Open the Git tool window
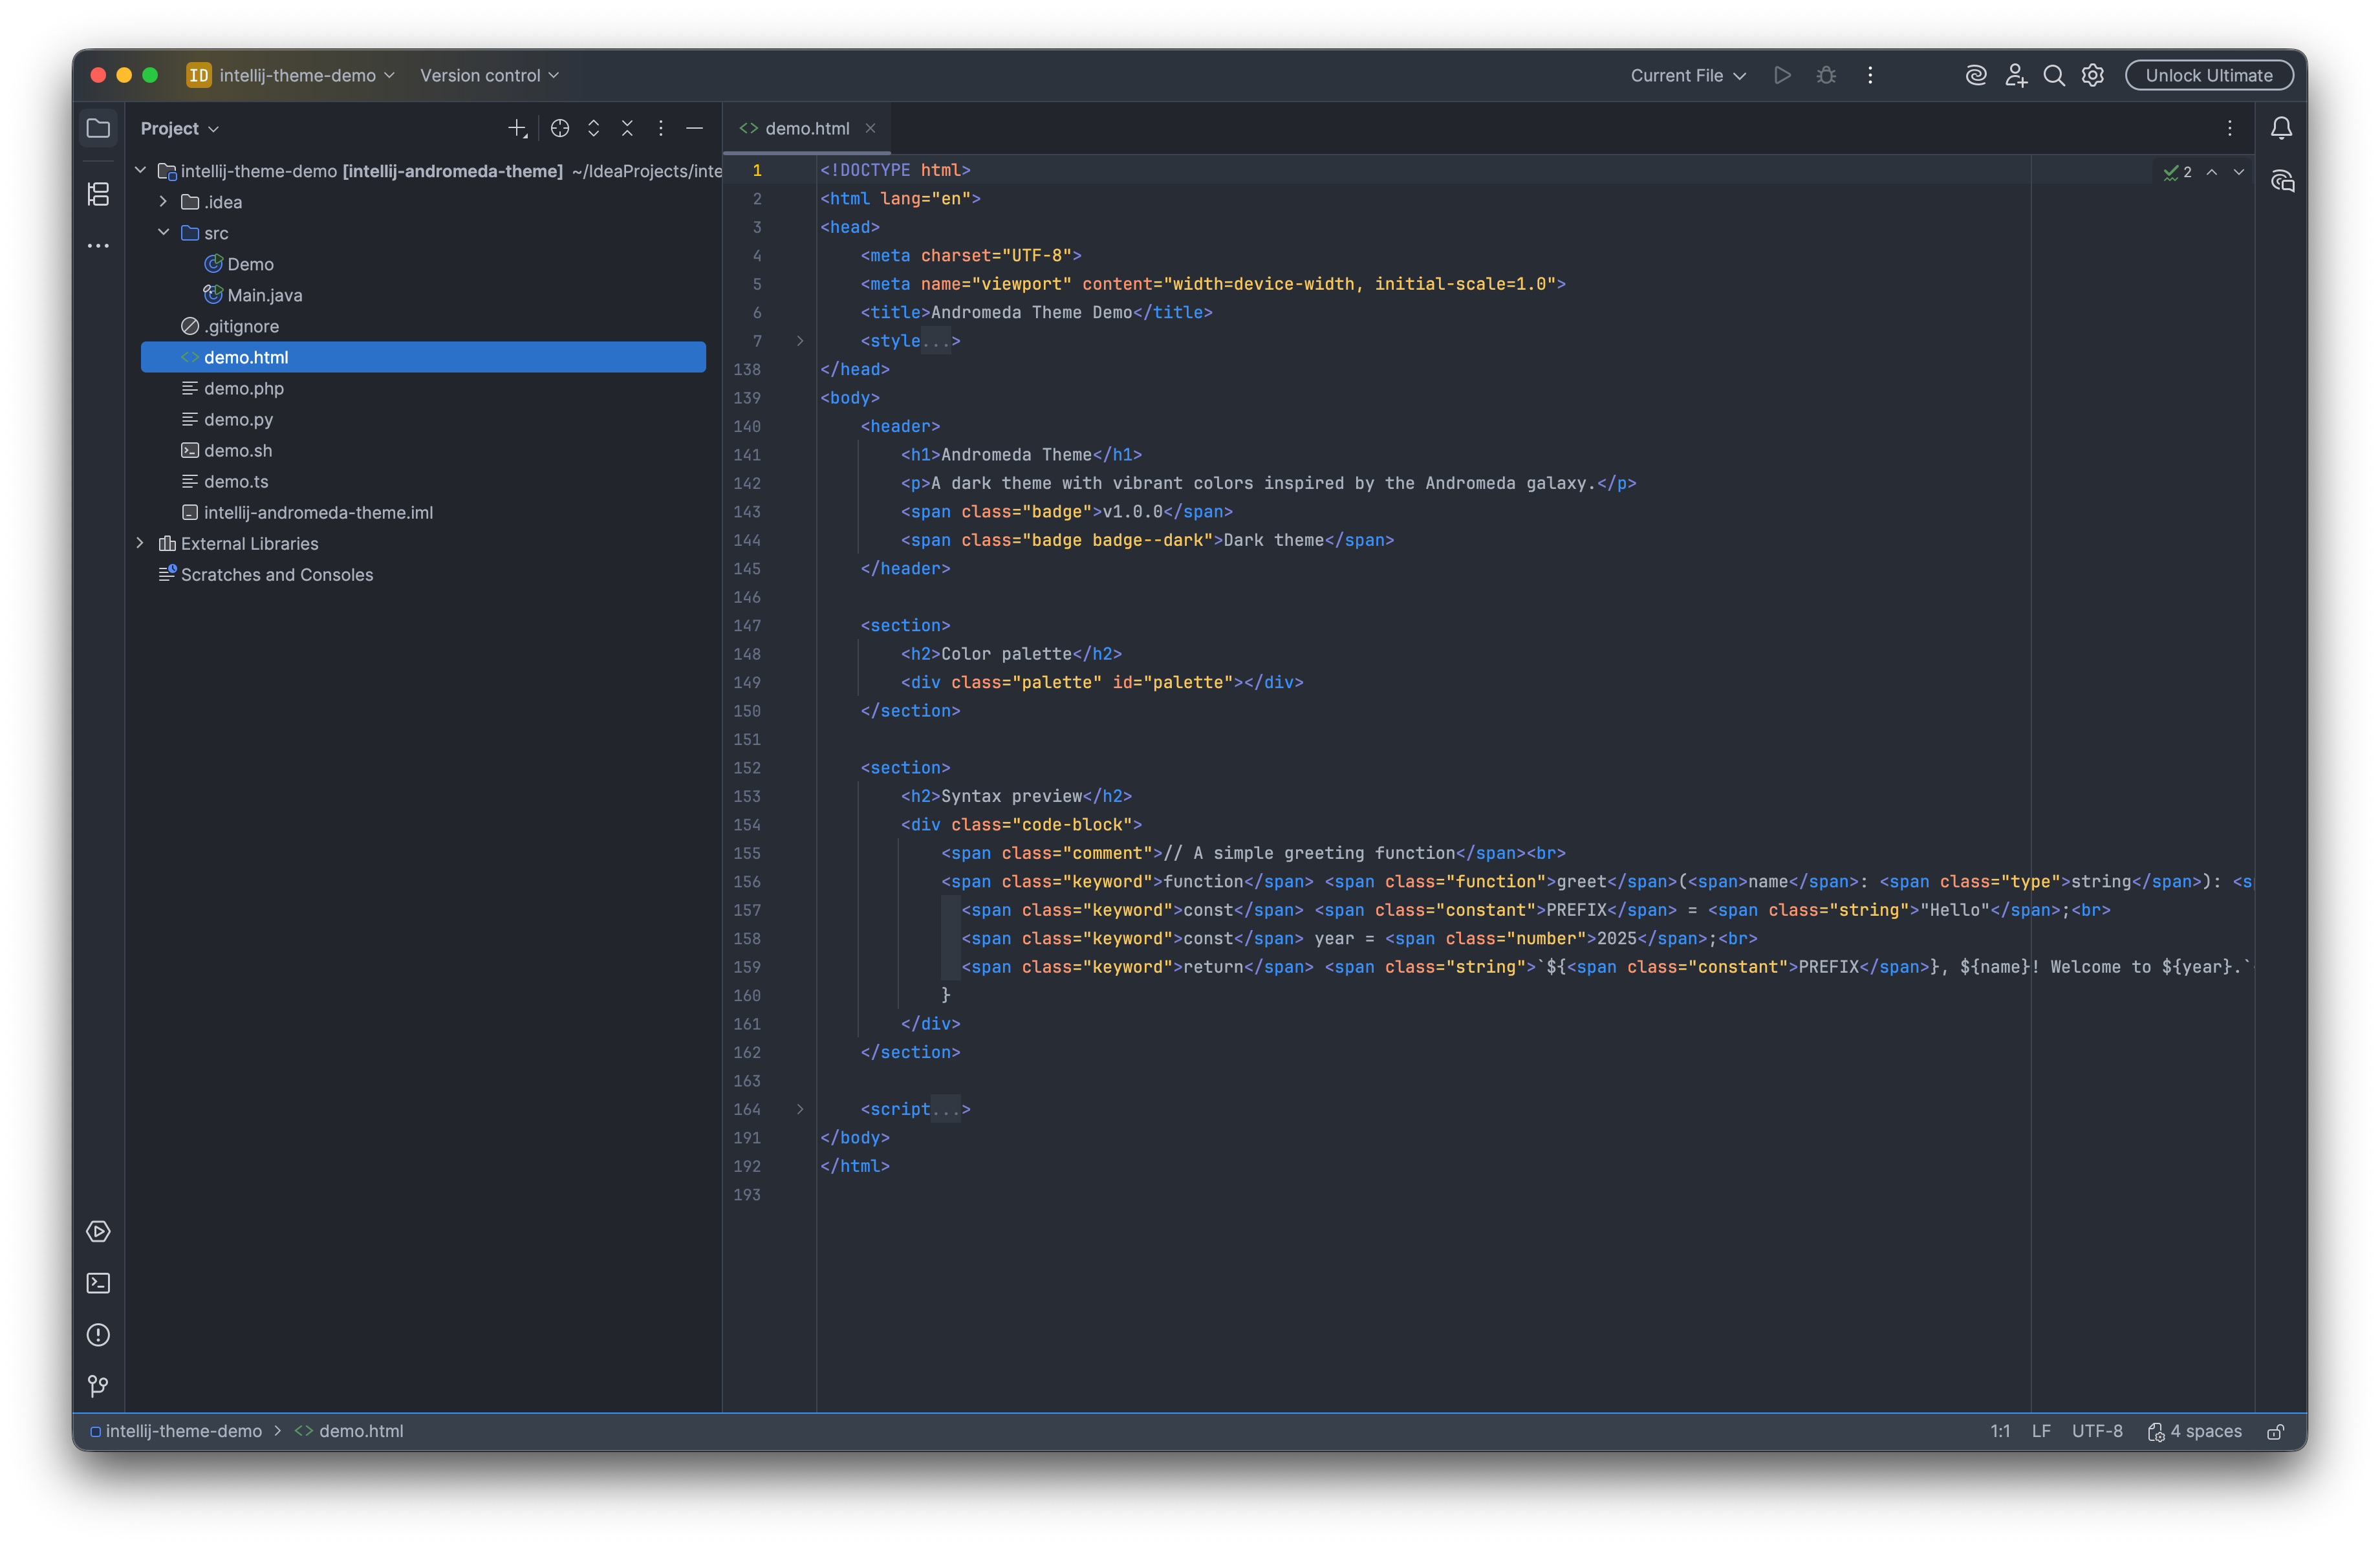Image resolution: width=2380 pixels, height=1547 pixels. pos(98,1387)
